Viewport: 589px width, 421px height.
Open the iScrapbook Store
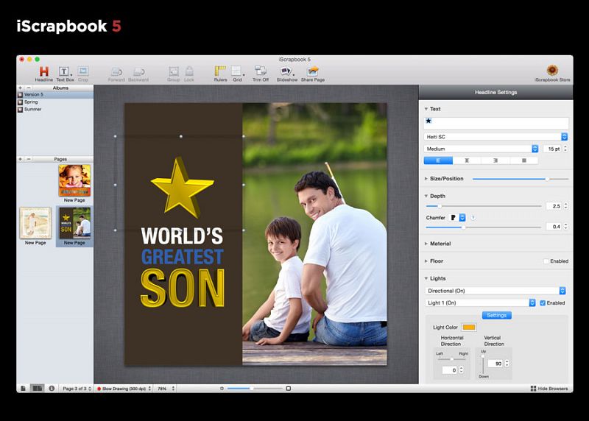tap(551, 71)
